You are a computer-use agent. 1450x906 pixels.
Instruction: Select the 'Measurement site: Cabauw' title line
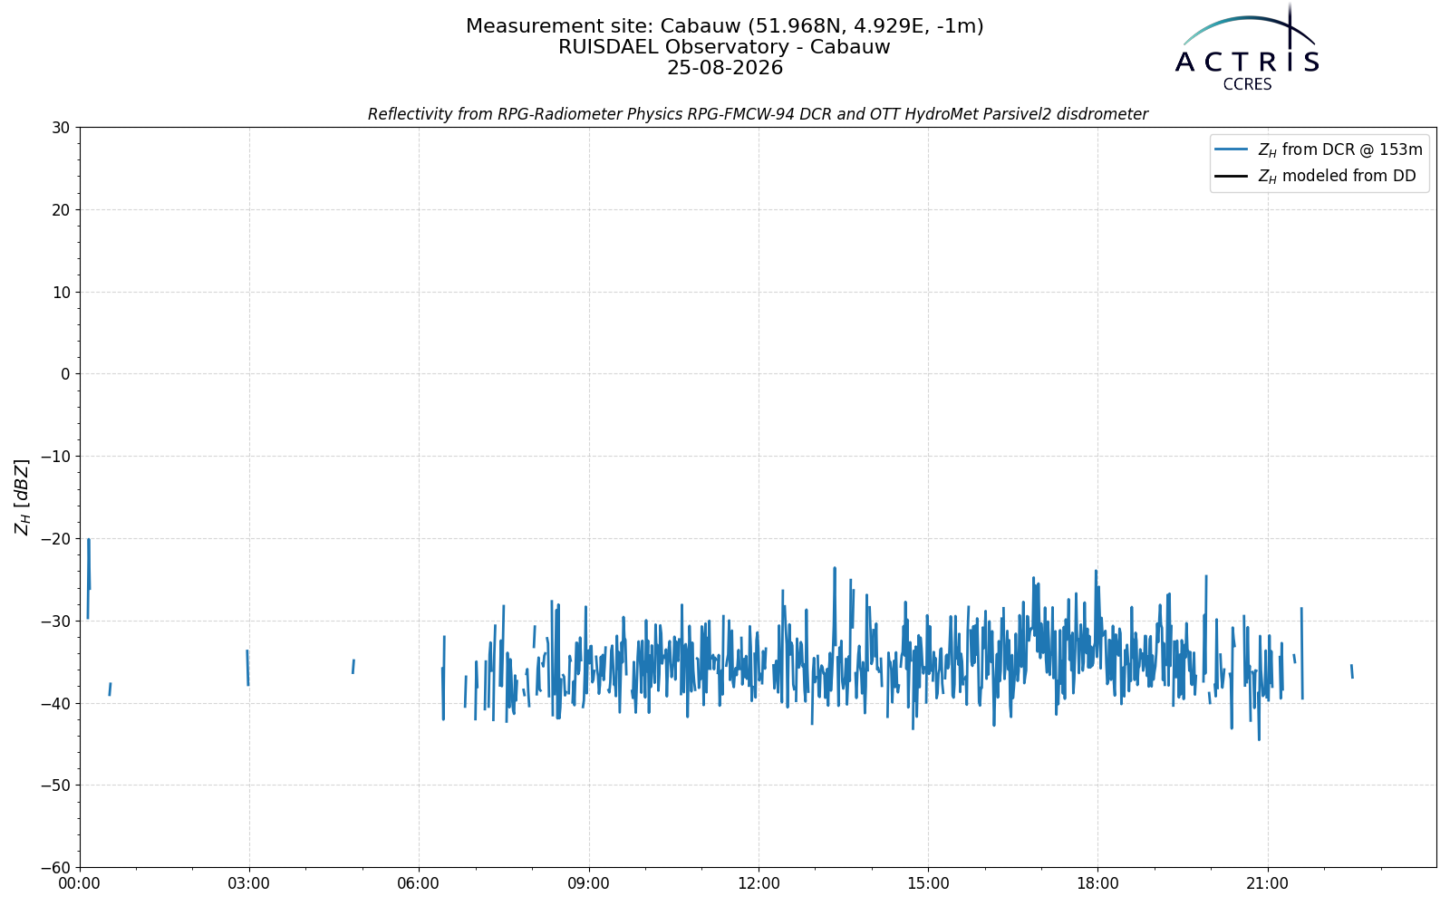[724, 26]
